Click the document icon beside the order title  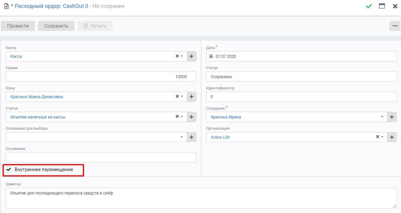7,6
